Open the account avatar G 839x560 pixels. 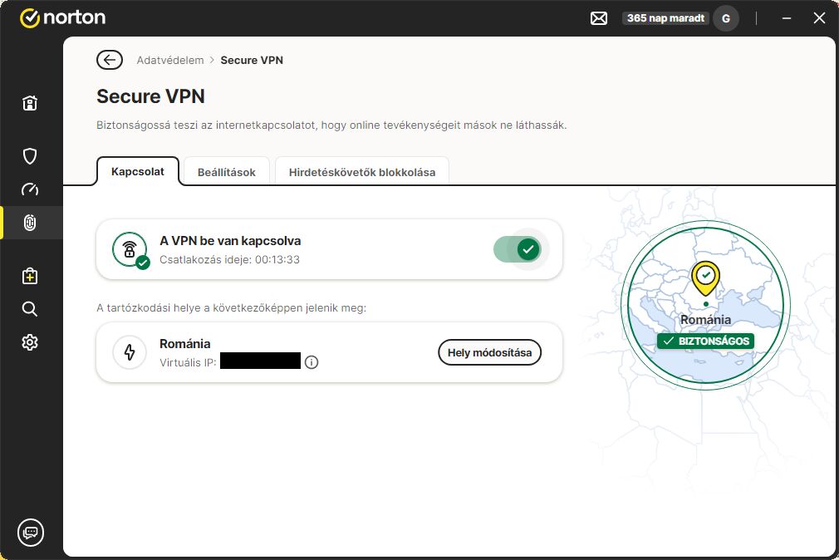[x=725, y=19]
